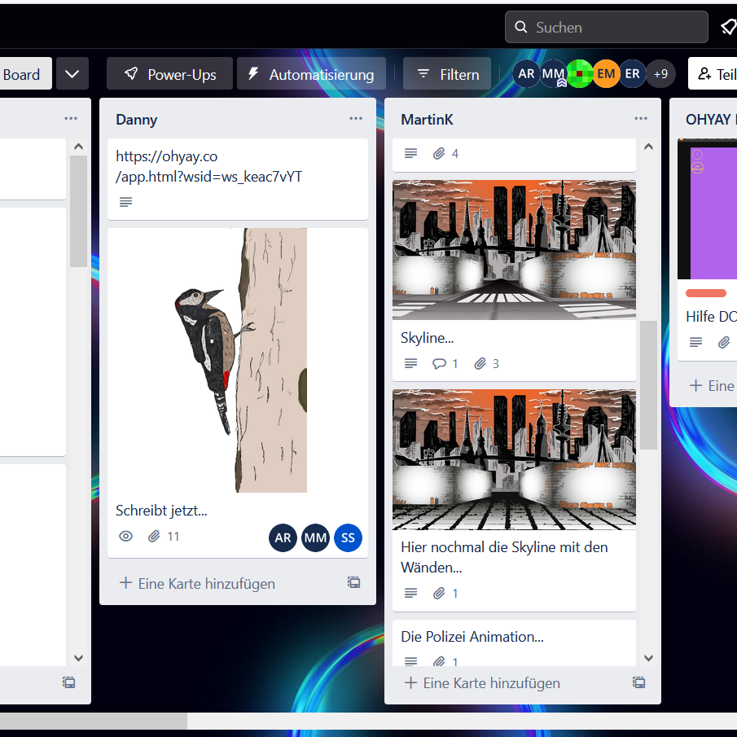Click the attachment icon on Hilfe card
Image resolution: width=737 pixels, height=737 pixels.
click(724, 342)
